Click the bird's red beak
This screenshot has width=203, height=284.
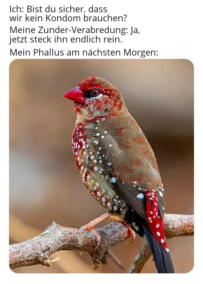[74, 95]
